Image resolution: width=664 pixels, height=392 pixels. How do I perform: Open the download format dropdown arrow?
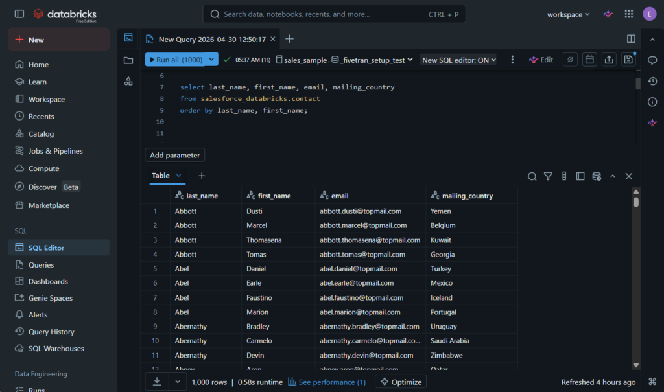pos(178,382)
